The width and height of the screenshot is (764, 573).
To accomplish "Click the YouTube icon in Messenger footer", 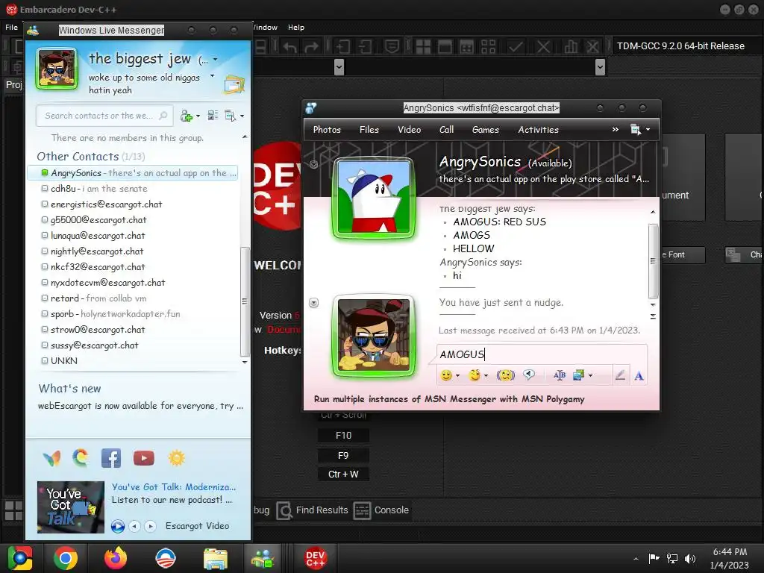I will point(144,458).
